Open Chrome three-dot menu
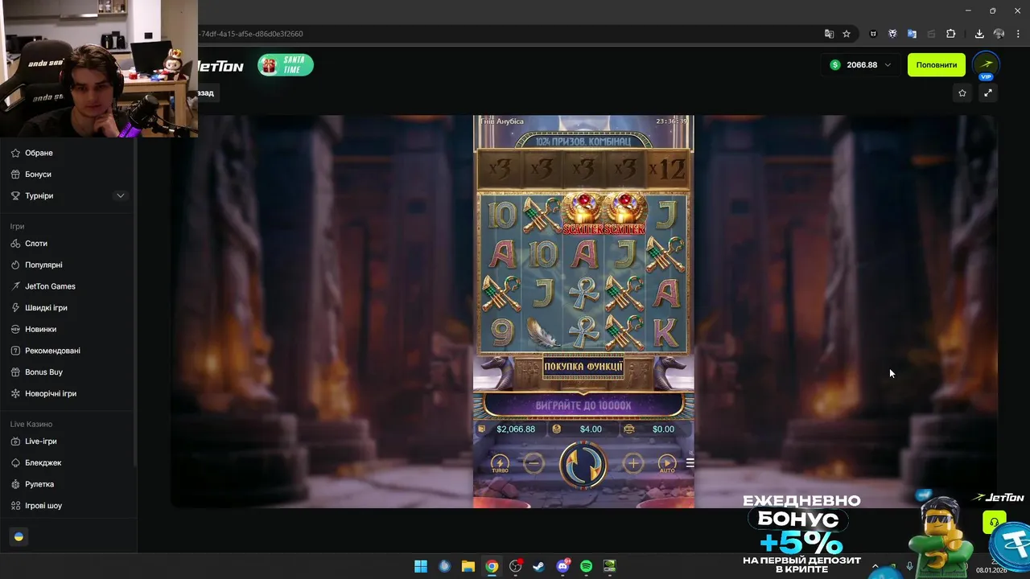 point(1018,34)
